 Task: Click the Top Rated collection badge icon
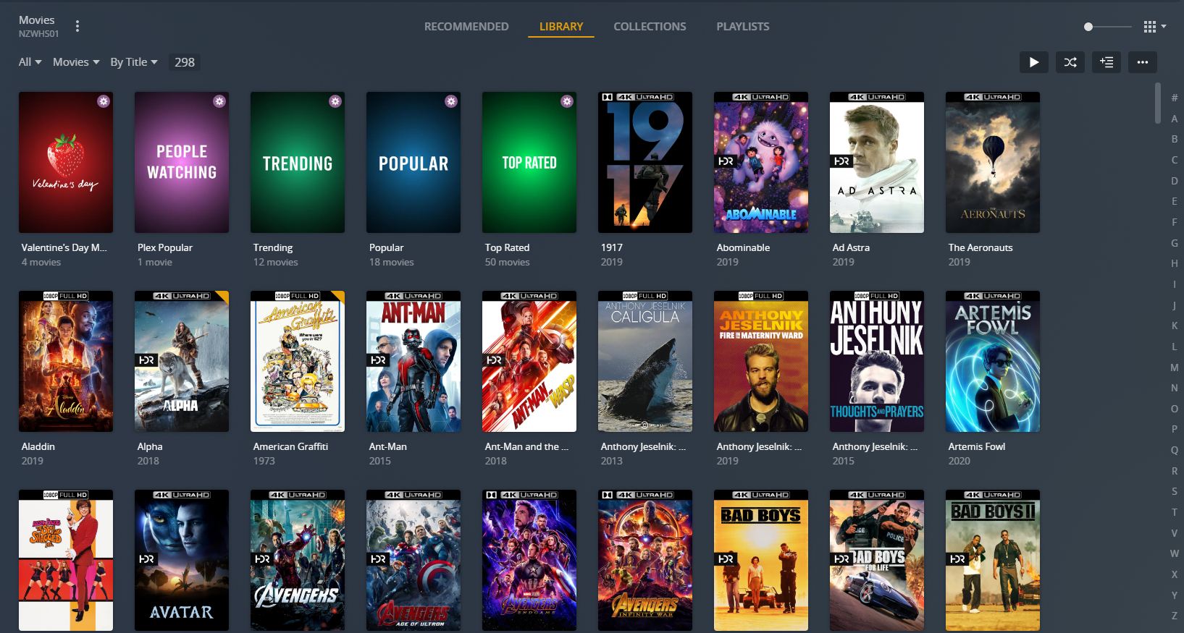pos(567,101)
